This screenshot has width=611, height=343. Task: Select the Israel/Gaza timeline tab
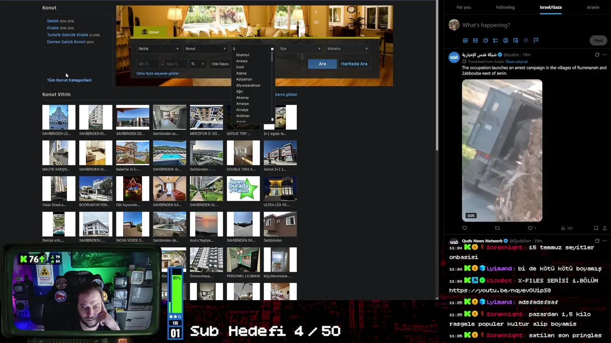pyautogui.click(x=550, y=7)
